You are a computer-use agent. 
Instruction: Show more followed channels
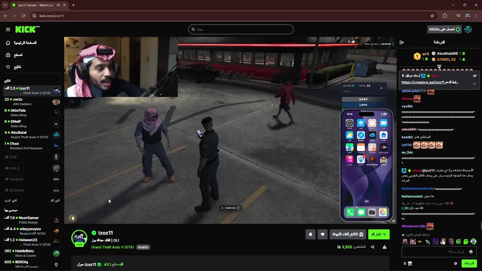click(x=11, y=201)
